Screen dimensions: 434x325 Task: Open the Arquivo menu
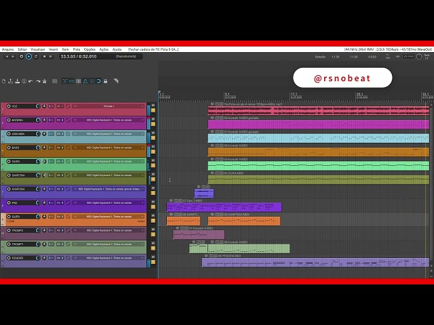pos(7,49)
